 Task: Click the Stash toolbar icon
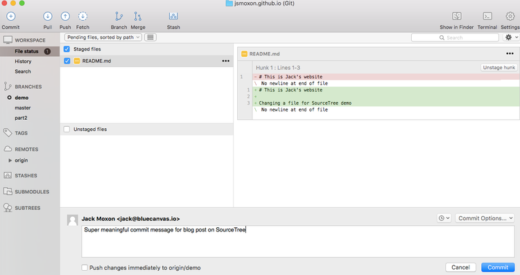point(173,16)
